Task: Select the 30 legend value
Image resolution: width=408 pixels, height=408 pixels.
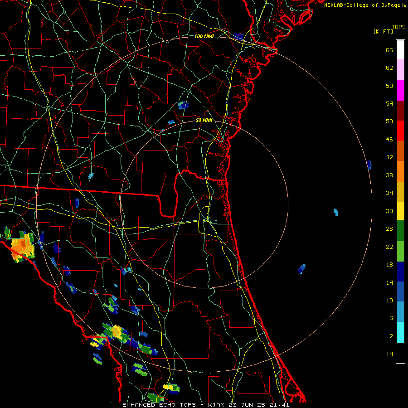Action: [x=389, y=211]
